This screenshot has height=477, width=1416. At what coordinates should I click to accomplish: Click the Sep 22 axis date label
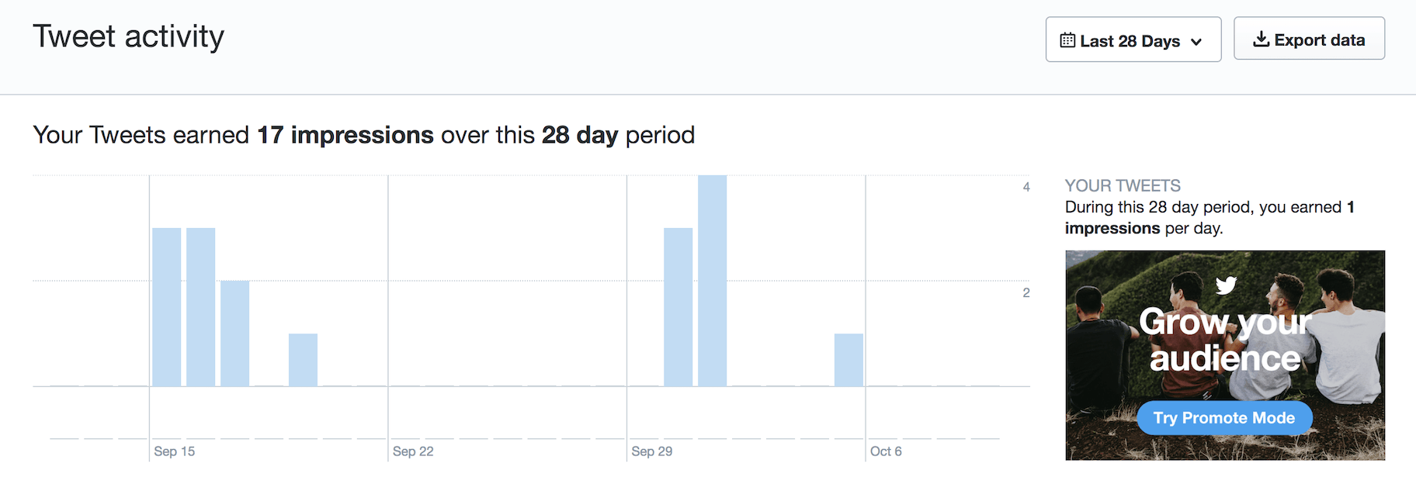pyautogui.click(x=413, y=451)
